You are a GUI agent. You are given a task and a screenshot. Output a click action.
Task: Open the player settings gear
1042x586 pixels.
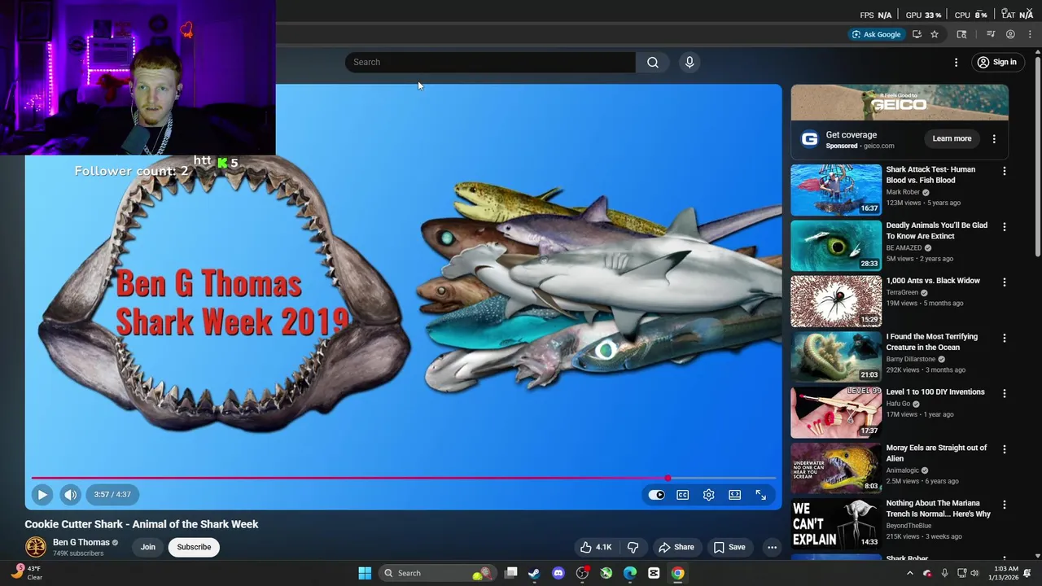tap(708, 495)
